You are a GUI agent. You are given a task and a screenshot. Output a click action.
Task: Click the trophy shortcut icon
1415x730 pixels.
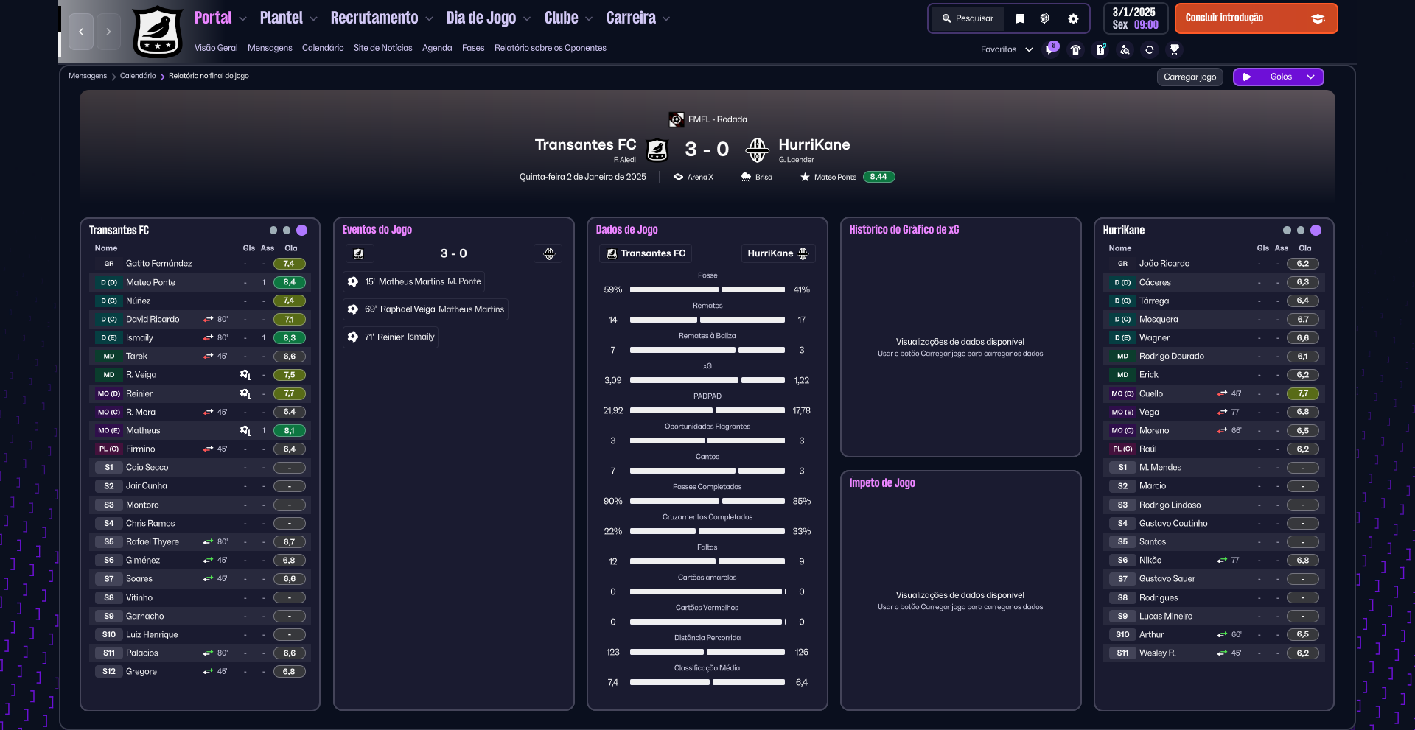[1174, 49]
